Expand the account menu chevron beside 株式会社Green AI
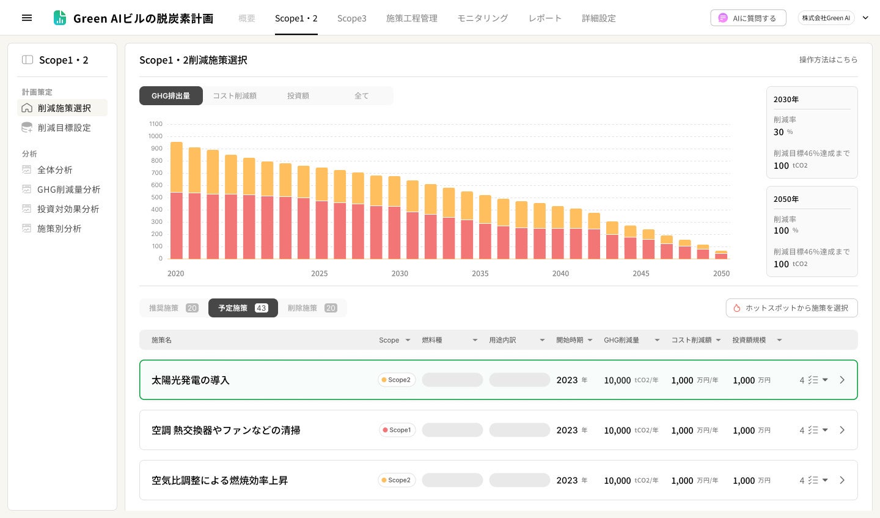Screen dimensions: 880x518 [x=865, y=18]
